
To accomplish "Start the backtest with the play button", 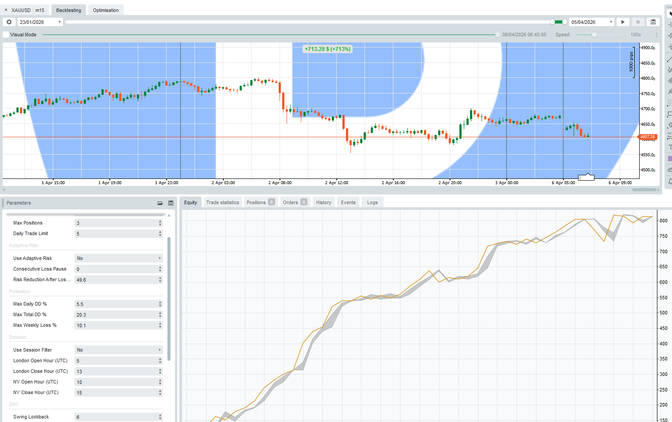I will (x=623, y=21).
